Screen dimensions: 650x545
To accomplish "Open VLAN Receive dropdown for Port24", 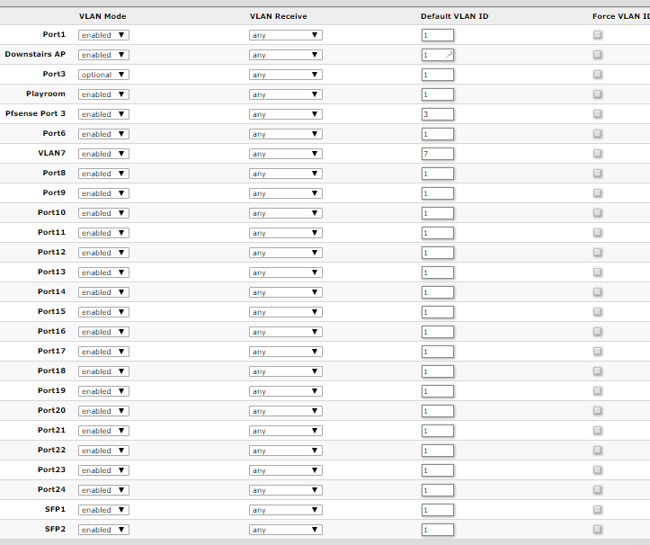I will (x=285, y=490).
